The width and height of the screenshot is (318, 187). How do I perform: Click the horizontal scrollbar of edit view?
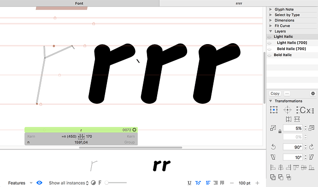[x=130, y=147]
